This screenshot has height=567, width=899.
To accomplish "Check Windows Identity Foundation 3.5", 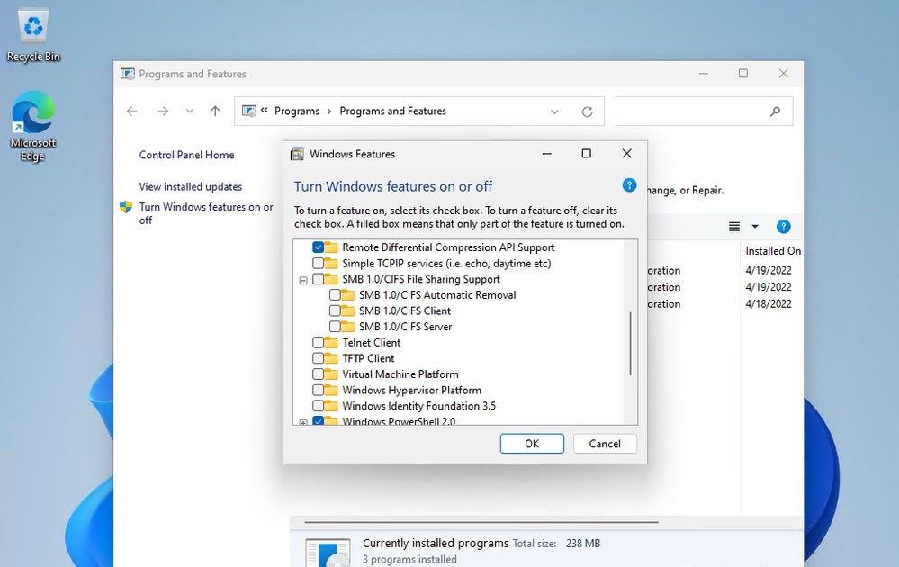I will pyautogui.click(x=319, y=406).
